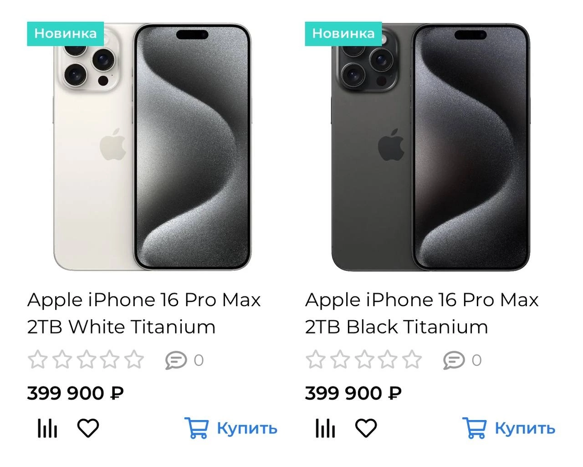Add Black Titanium iPhone to favorites
583x467 pixels.
(x=366, y=428)
